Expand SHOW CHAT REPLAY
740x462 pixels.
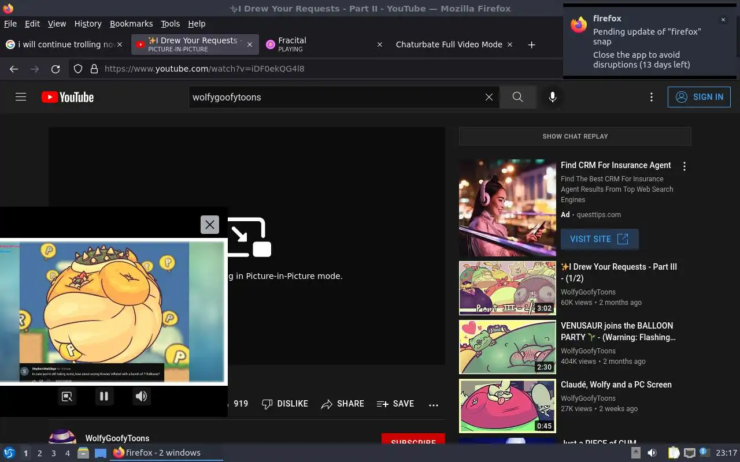coord(575,136)
